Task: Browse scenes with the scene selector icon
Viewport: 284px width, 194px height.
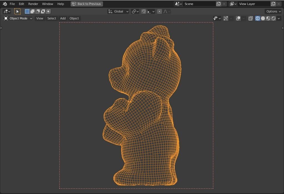Action: coord(178,4)
